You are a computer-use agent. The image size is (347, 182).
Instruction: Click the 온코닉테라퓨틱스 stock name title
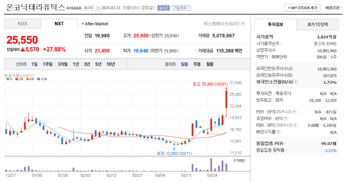point(36,7)
